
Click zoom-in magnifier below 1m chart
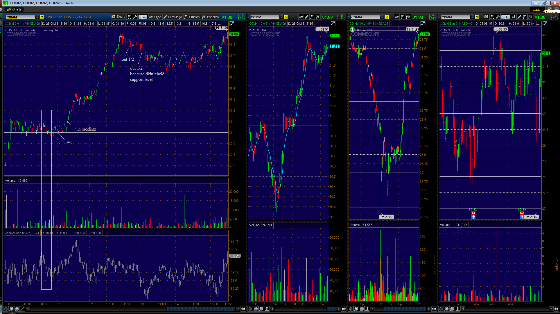(x=12, y=309)
